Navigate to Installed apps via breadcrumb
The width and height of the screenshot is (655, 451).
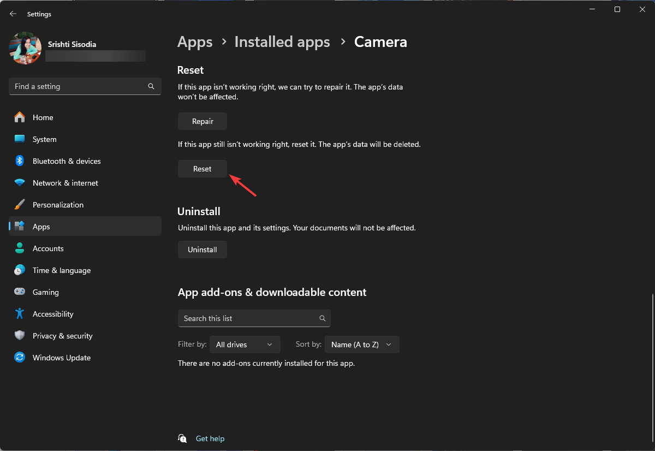click(282, 41)
